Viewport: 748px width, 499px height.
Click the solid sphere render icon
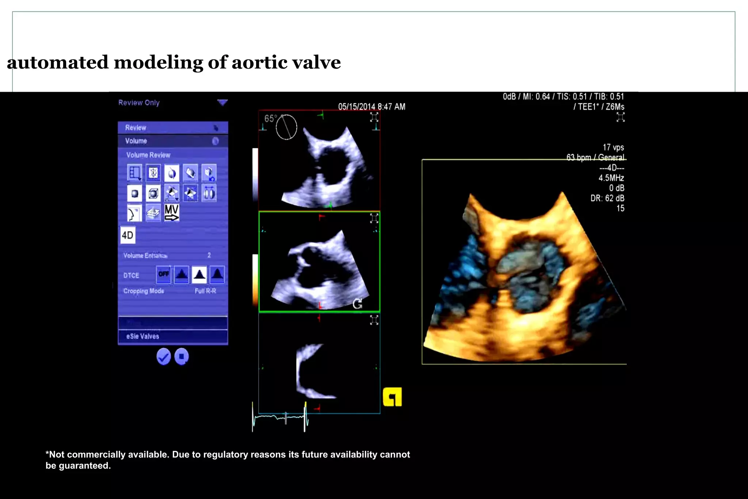[134, 193]
